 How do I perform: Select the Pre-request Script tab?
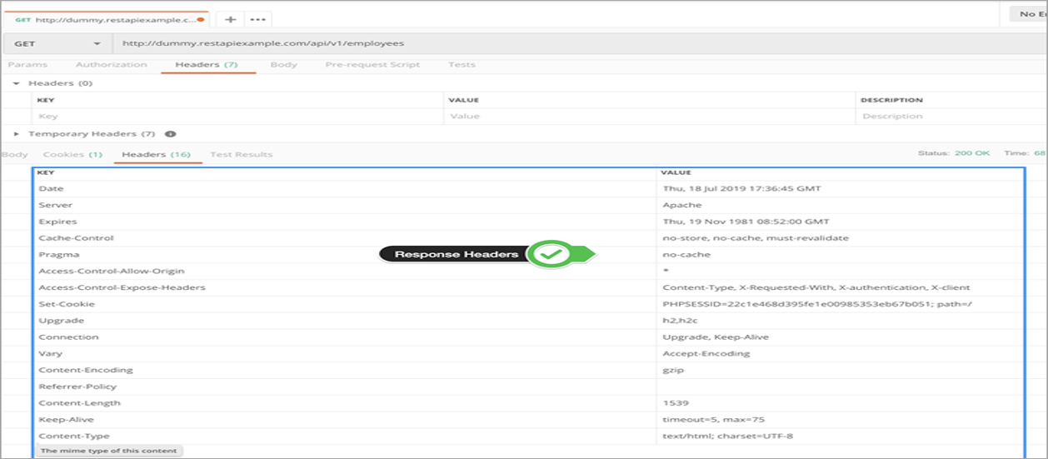click(x=372, y=65)
